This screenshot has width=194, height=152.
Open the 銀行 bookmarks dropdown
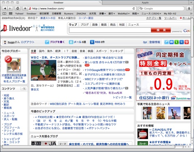(x=112, y=14)
